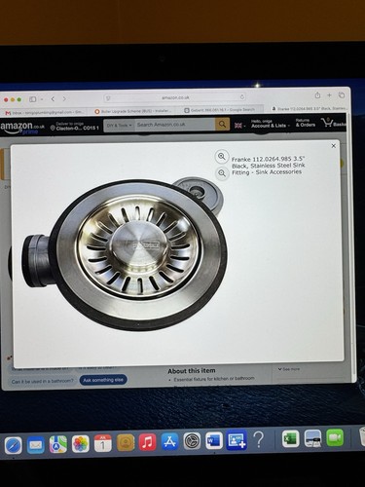Open Music from the Dock
This screenshot has width=365, height=487.
click(148, 442)
